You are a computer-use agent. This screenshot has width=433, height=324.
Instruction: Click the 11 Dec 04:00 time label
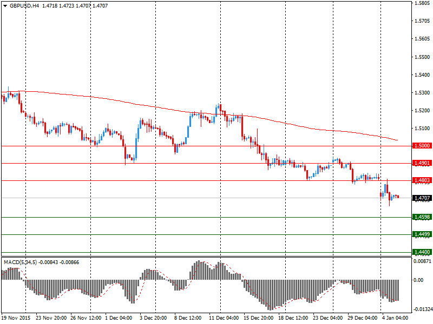point(224,318)
